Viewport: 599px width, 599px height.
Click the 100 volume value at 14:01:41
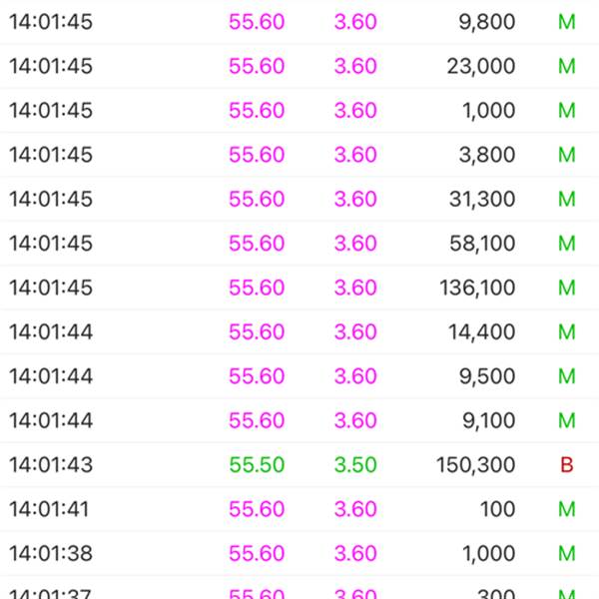[496, 509]
